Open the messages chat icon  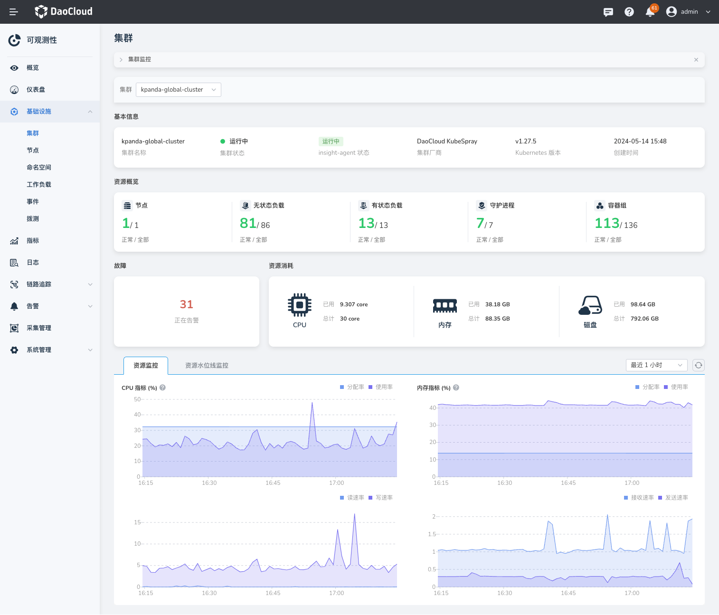[x=608, y=12]
